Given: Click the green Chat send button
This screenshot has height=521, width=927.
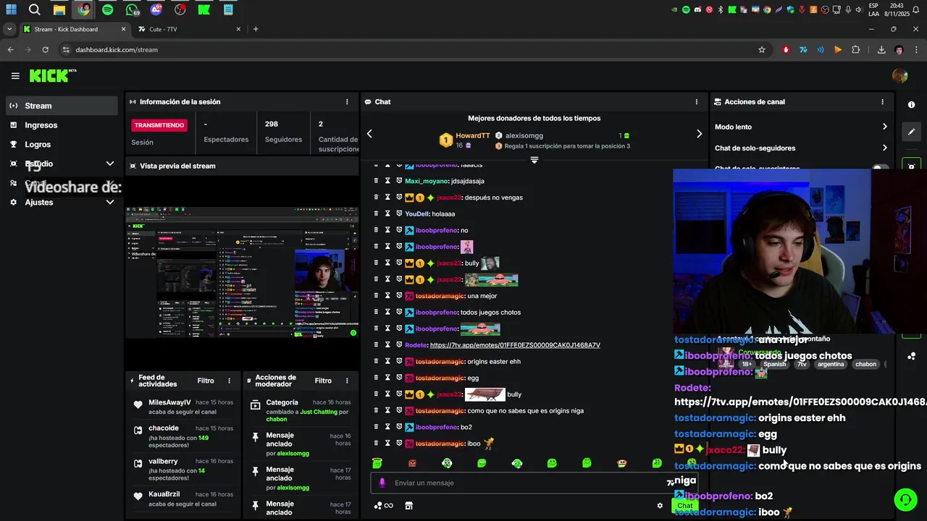Looking at the screenshot, I should [x=685, y=506].
